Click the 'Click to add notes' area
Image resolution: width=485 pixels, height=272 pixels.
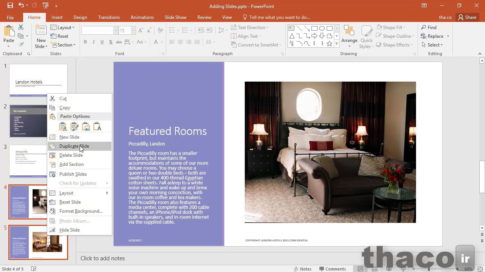pyautogui.click(x=102, y=258)
